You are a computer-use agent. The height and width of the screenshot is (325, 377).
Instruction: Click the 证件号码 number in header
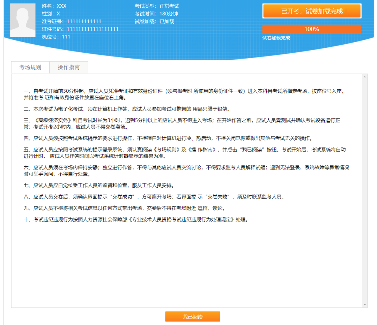coord(80,29)
